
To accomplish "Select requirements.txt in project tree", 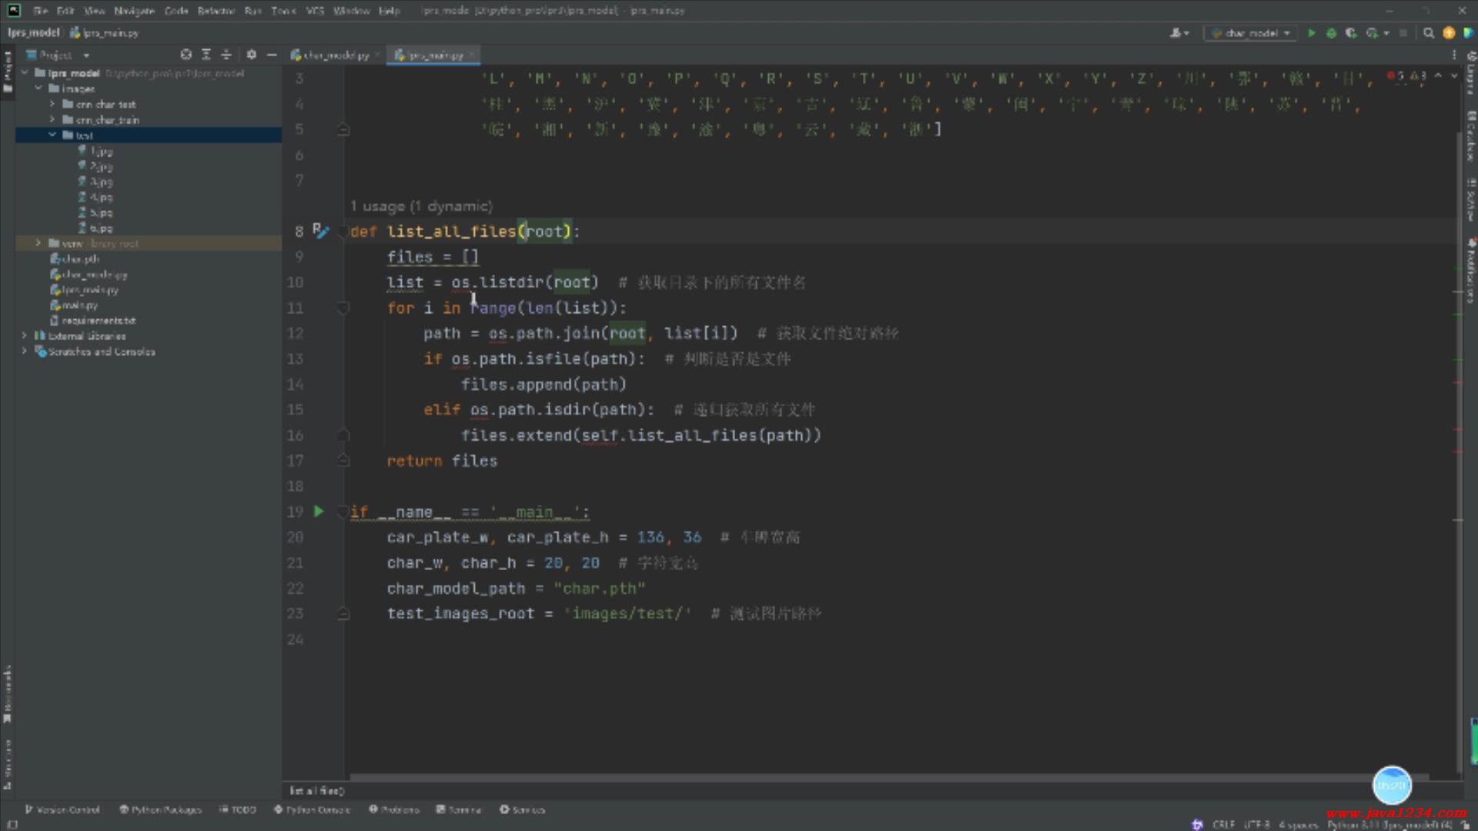I will (x=99, y=320).
